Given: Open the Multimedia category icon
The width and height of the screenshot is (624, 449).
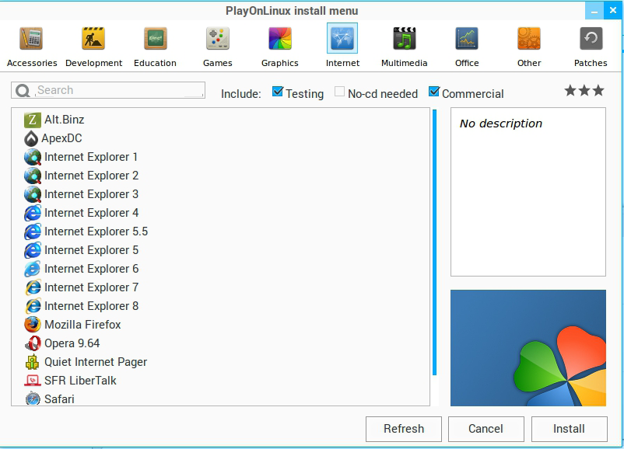Looking at the screenshot, I should [x=405, y=39].
